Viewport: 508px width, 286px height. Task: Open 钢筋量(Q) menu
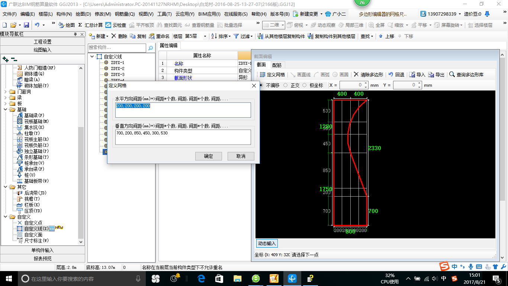point(125,14)
